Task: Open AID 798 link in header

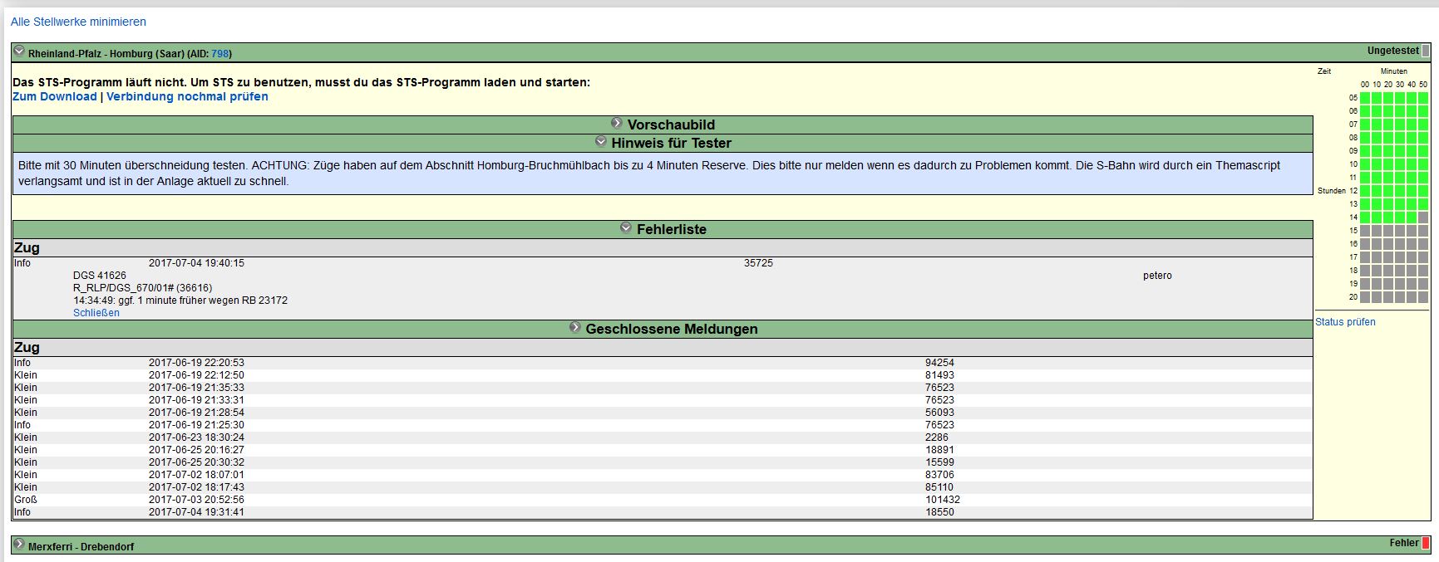Action: click(219, 54)
